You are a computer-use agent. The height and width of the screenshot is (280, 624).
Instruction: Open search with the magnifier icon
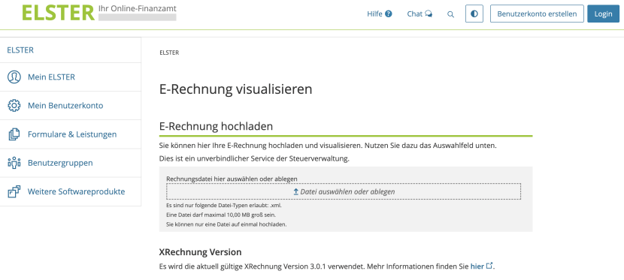click(x=450, y=14)
